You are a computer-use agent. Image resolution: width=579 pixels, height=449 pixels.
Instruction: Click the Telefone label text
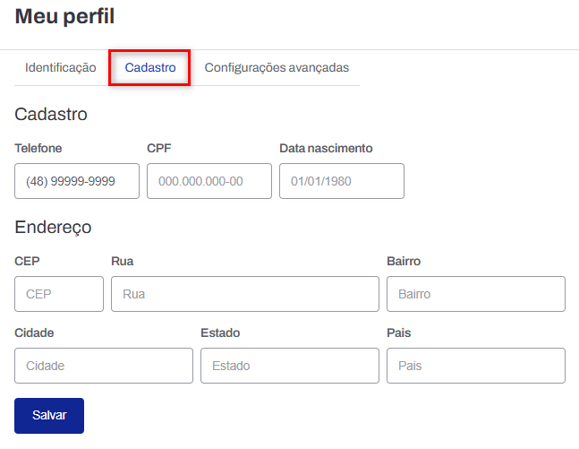pos(38,148)
